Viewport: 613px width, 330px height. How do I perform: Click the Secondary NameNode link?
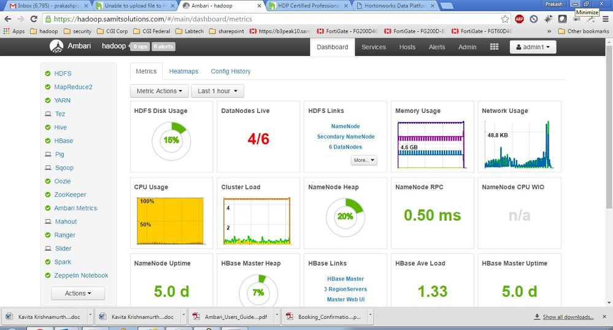coord(345,136)
